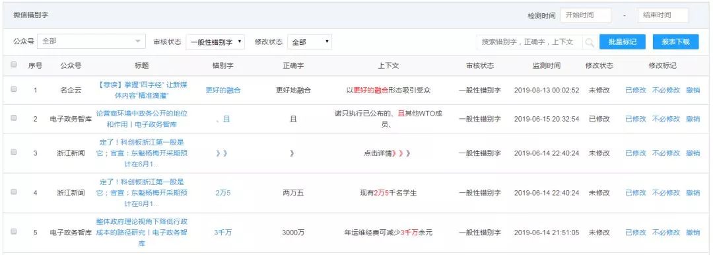The width and height of the screenshot is (713, 255).
Task: Click correct word 更好地融合
Action: point(294,90)
